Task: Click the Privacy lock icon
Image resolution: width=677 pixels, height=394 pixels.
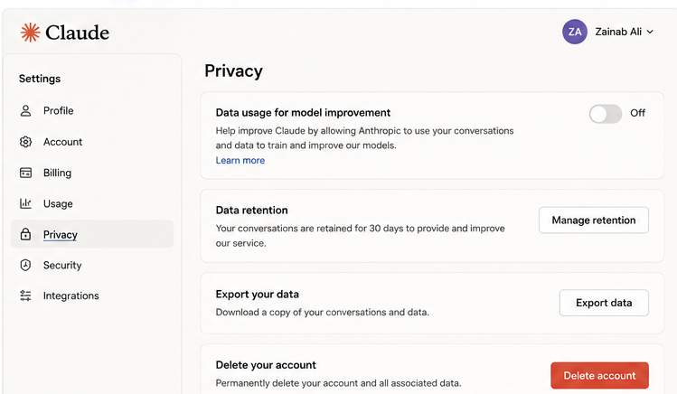Action: click(x=26, y=234)
